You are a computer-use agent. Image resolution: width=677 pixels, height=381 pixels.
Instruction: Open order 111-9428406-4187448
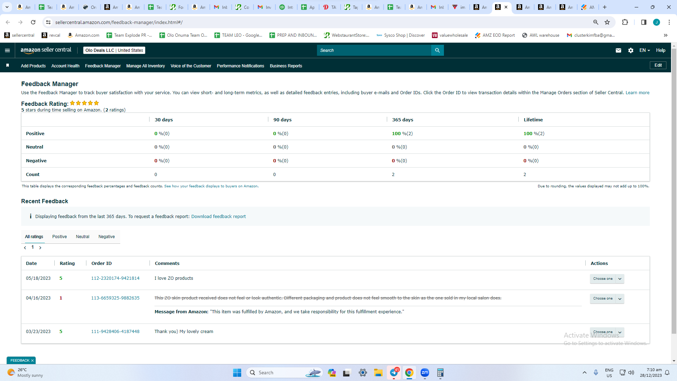point(115,332)
